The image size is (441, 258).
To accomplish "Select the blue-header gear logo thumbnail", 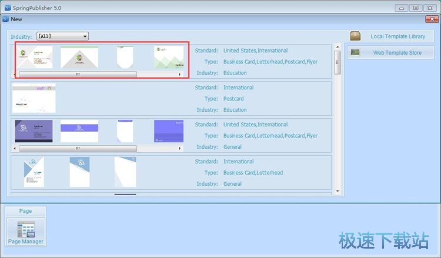I will point(79,172).
